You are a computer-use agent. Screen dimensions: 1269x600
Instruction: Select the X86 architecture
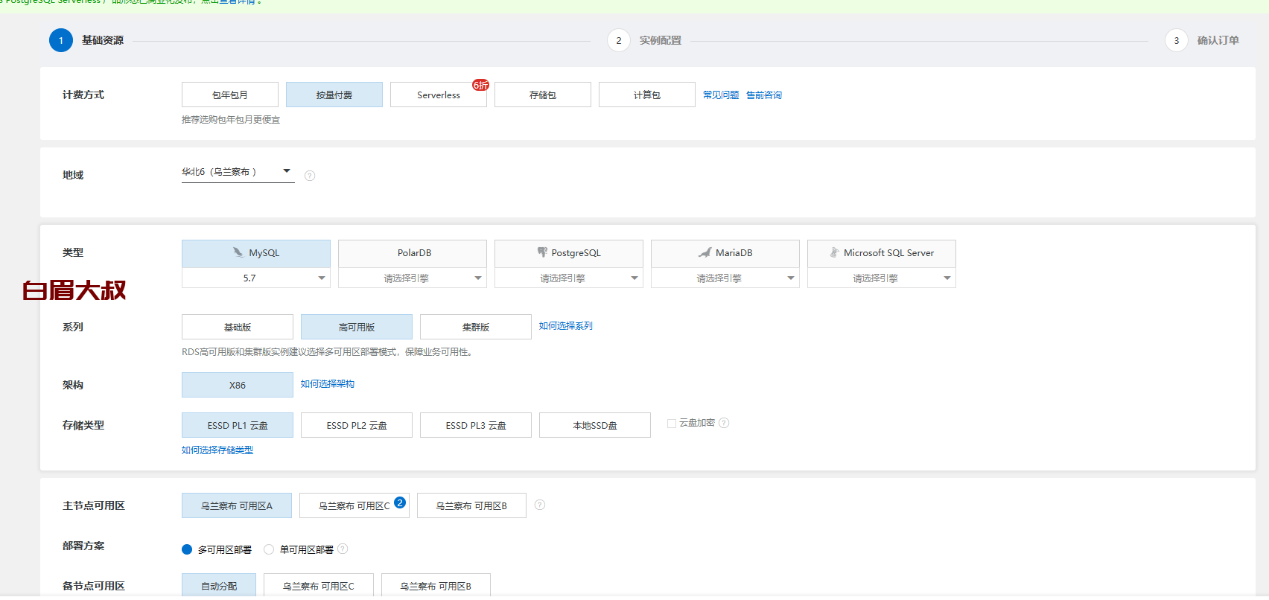pyautogui.click(x=238, y=385)
